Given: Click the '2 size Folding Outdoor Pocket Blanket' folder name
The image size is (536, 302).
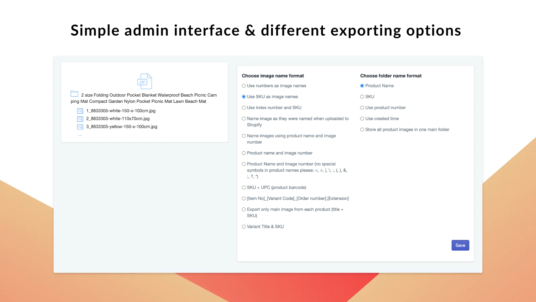Looking at the screenshot, I should coord(144,98).
